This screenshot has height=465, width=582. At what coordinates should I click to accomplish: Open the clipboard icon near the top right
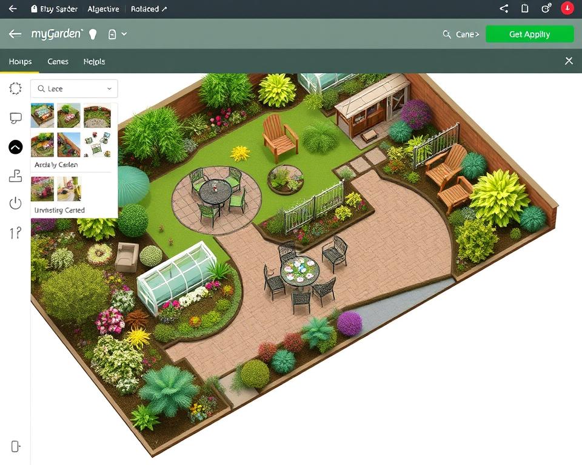point(525,8)
